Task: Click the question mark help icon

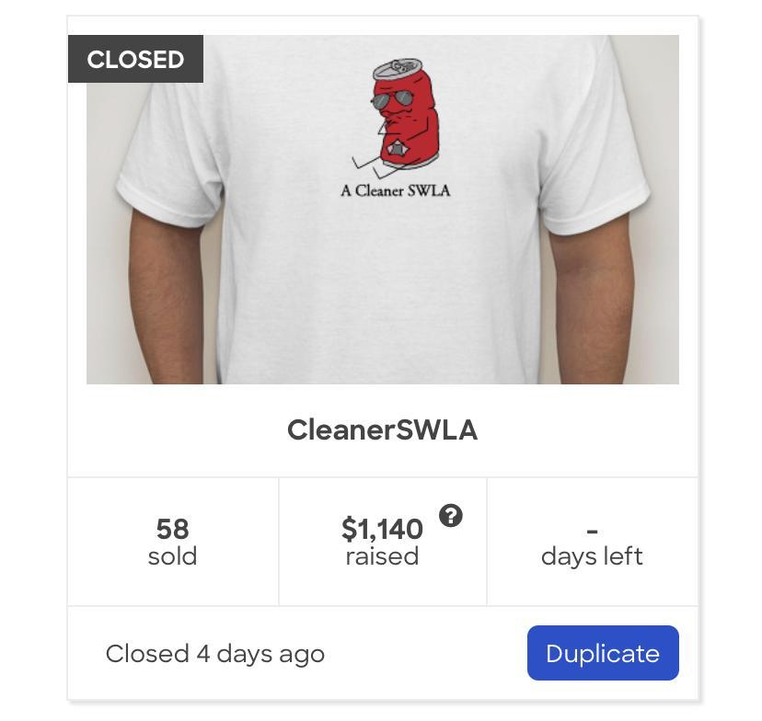Action: (x=451, y=516)
